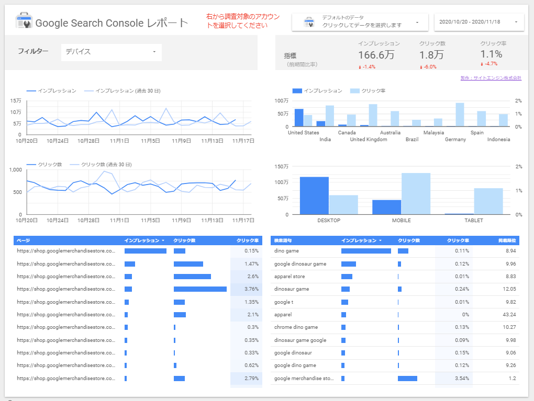Select the google t query row
The width and height of the screenshot is (534, 401).
pos(395,302)
